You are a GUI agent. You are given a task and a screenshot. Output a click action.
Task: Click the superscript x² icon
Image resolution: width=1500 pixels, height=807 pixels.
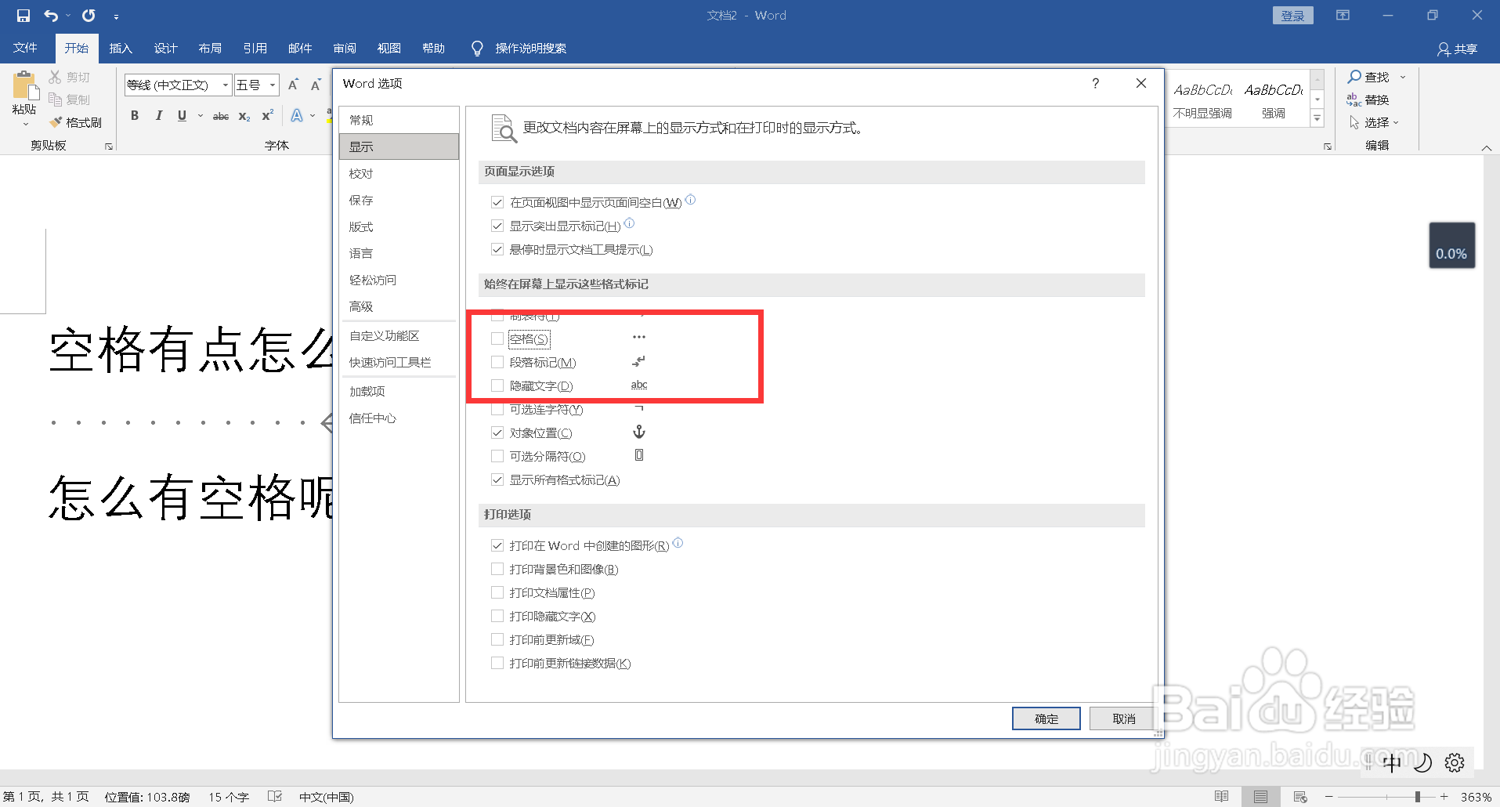click(267, 115)
